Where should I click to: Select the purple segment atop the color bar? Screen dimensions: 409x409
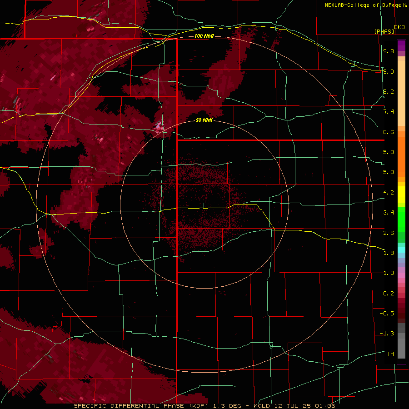click(401, 45)
